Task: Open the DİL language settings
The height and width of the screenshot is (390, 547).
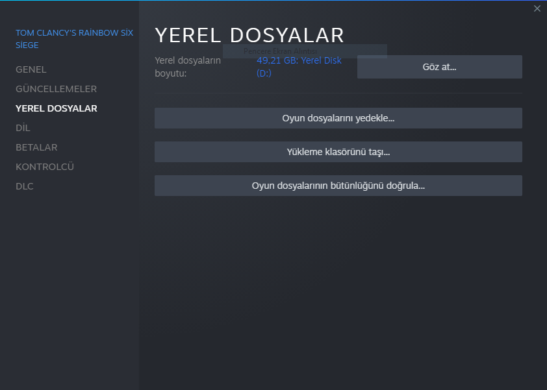Action: 23,128
